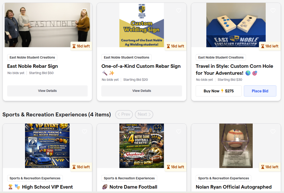
Task: Select Sports & Recreation Experiences tag on VIP Event
Action: point(35,178)
